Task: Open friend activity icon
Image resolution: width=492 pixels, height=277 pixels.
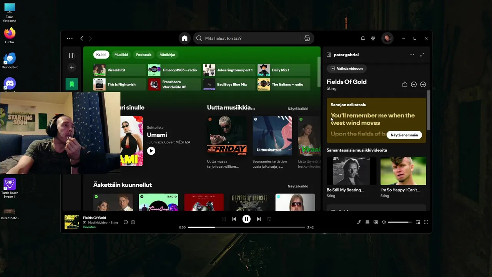Action: (x=373, y=38)
